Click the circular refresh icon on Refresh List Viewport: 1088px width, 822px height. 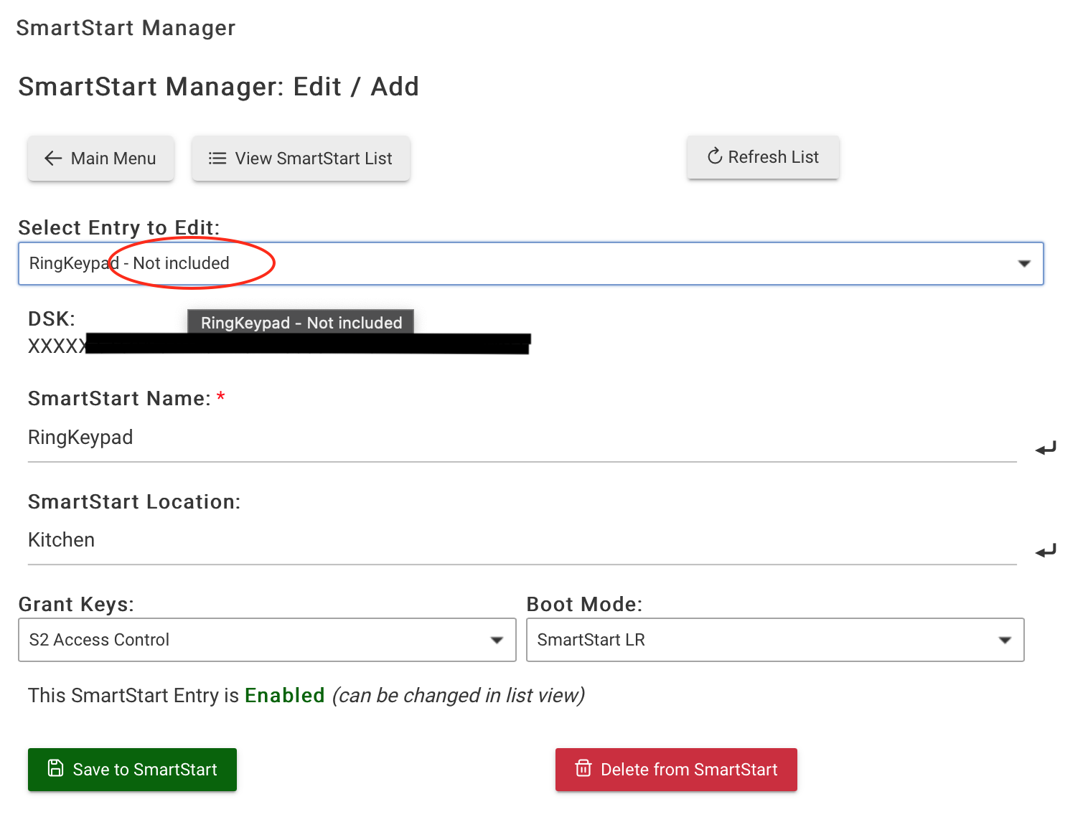(715, 156)
